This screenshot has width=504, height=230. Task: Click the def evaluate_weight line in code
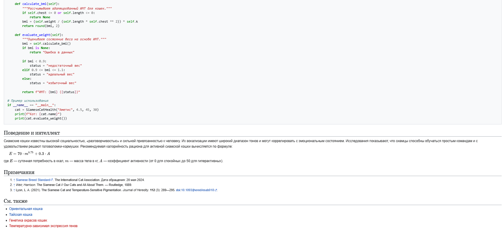[x=39, y=35]
